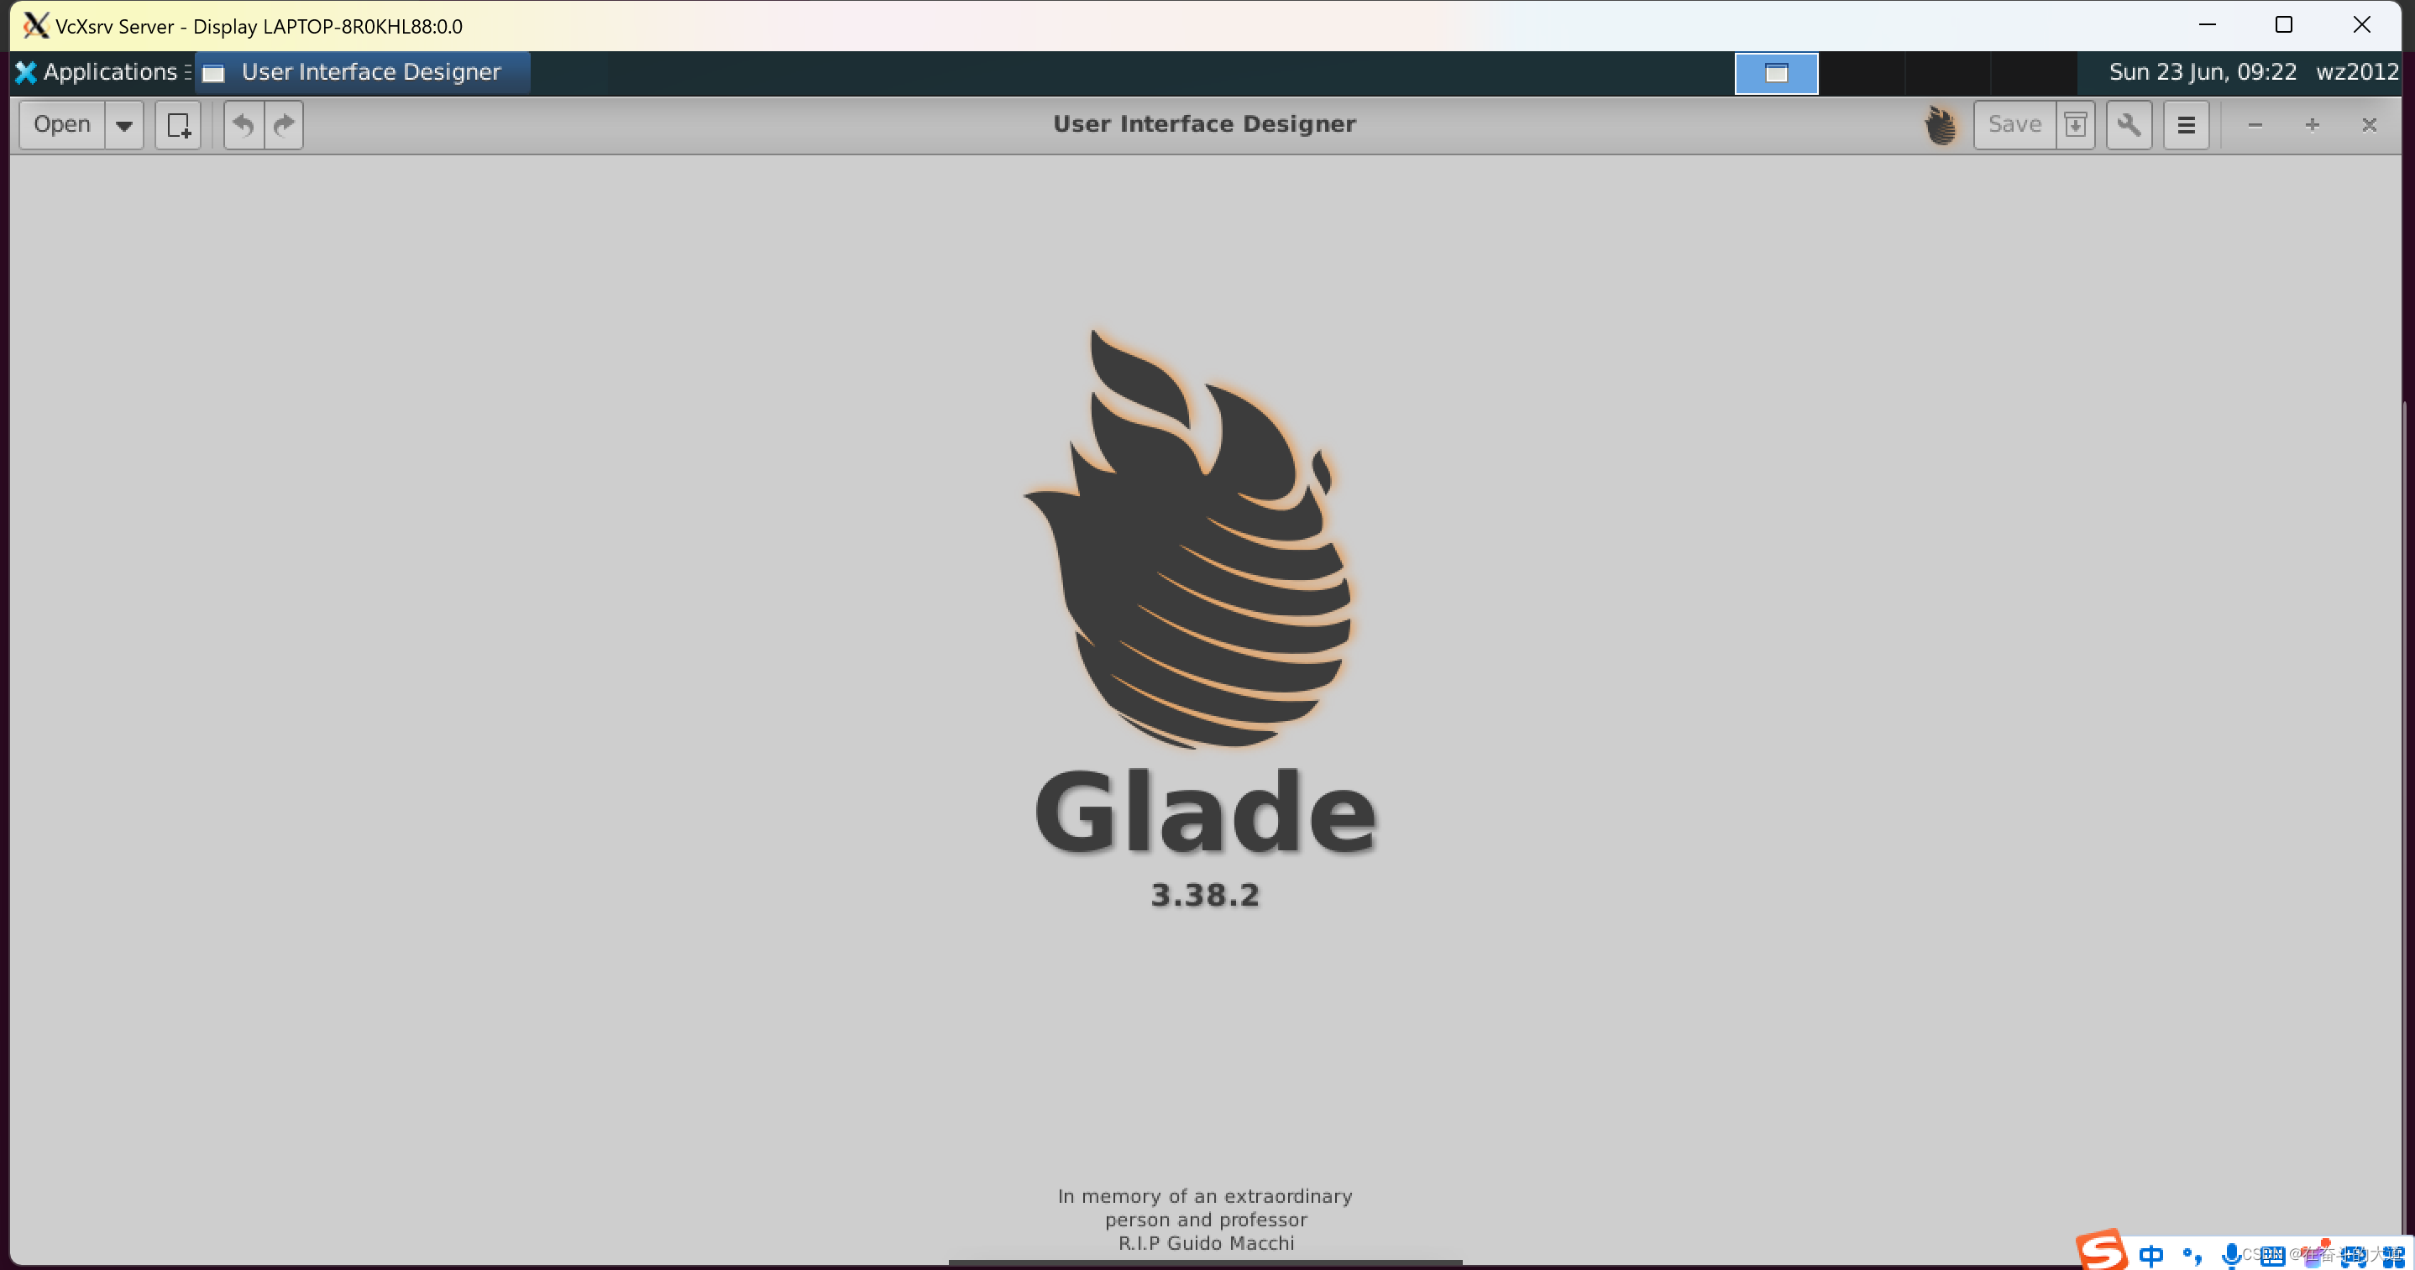Image resolution: width=2415 pixels, height=1270 pixels.
Task: Open the wz2012 user menu in the panel
Action: point(2356,72)
